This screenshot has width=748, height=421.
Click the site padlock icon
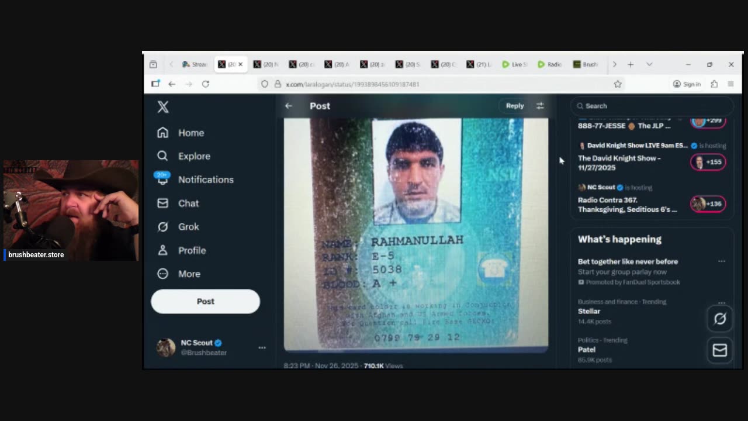tap(278, 84)
